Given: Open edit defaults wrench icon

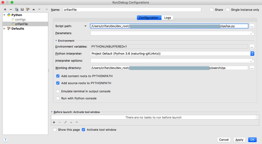Looking at the screenshot, I should coord(28,10).
